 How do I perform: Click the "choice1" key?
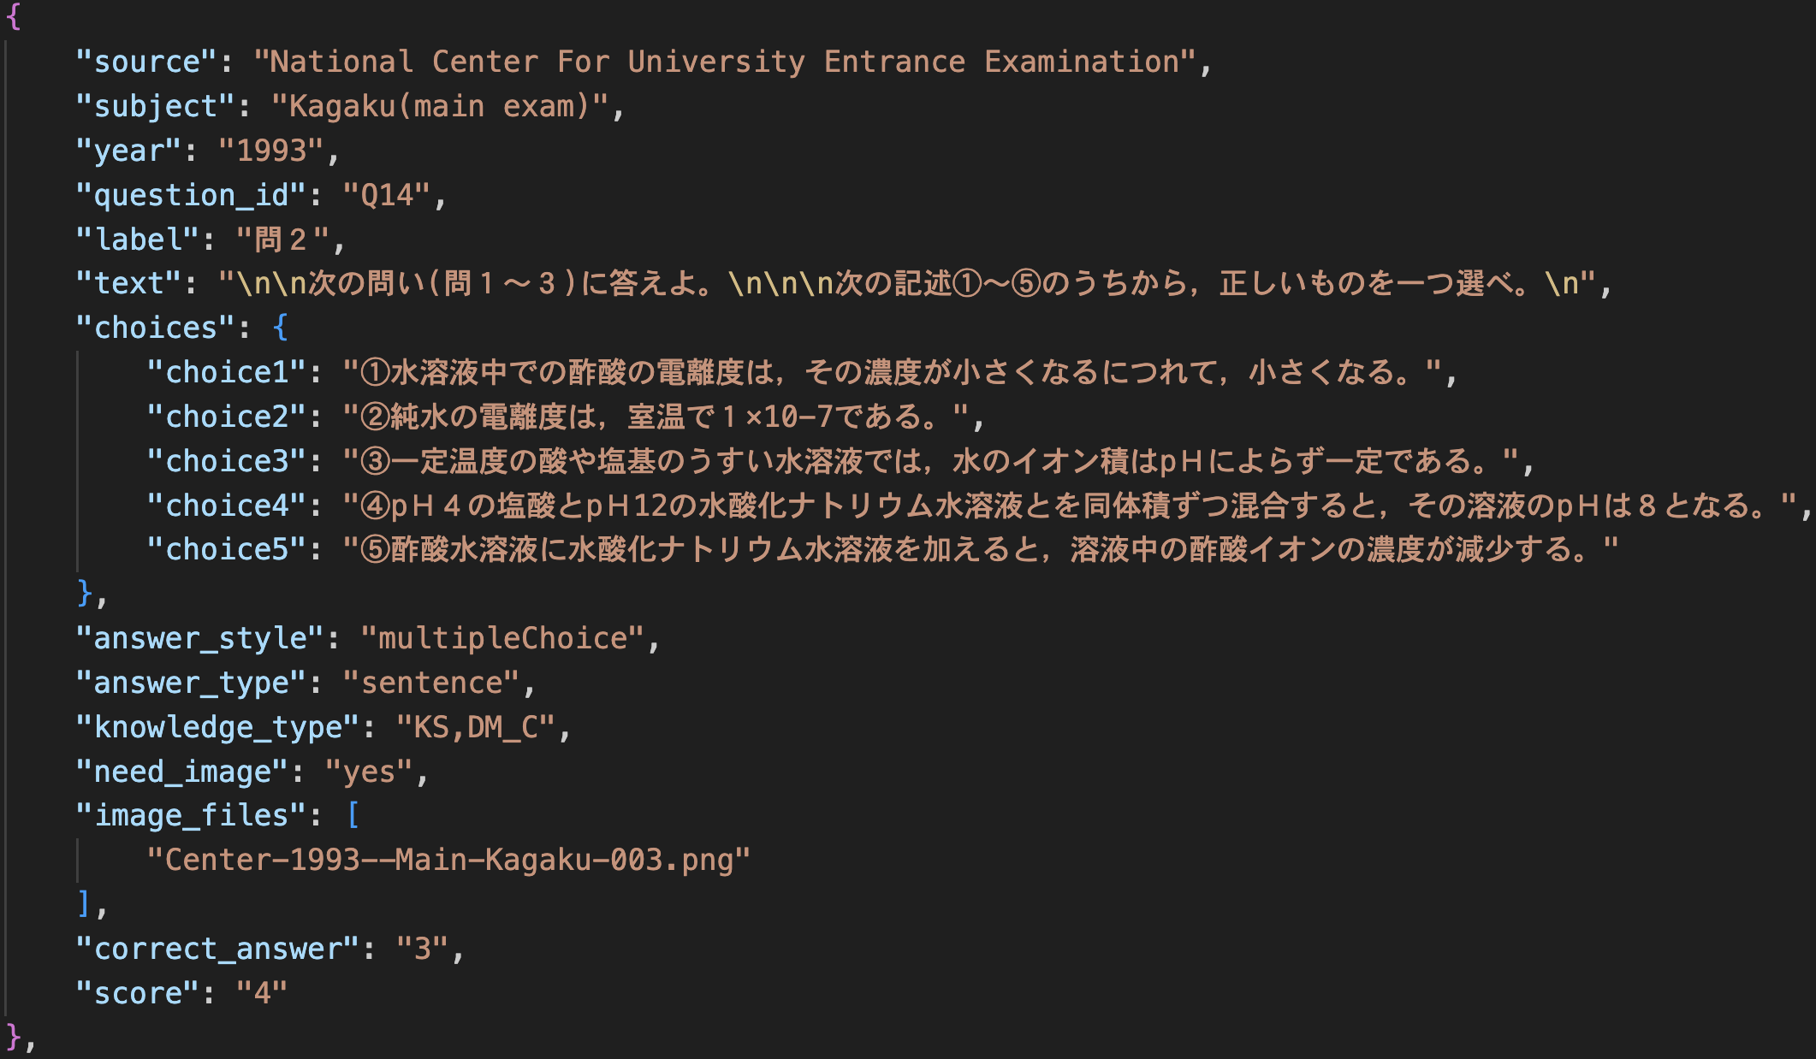click(227, 372)
